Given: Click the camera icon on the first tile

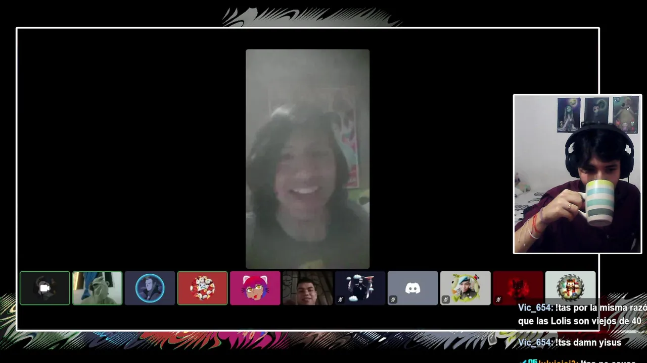Looking at the screenshot, I should 45,288.
